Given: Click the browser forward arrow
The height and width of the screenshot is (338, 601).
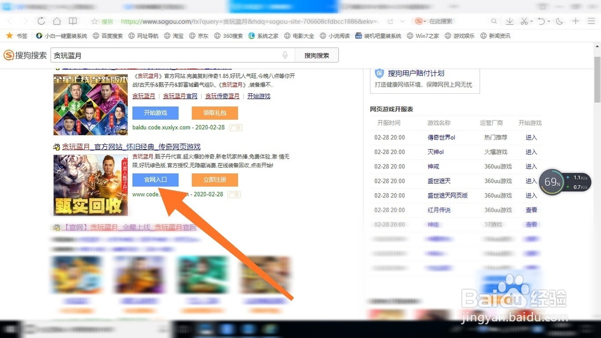Looking at the screenshot, I should [x=25, y=21].
